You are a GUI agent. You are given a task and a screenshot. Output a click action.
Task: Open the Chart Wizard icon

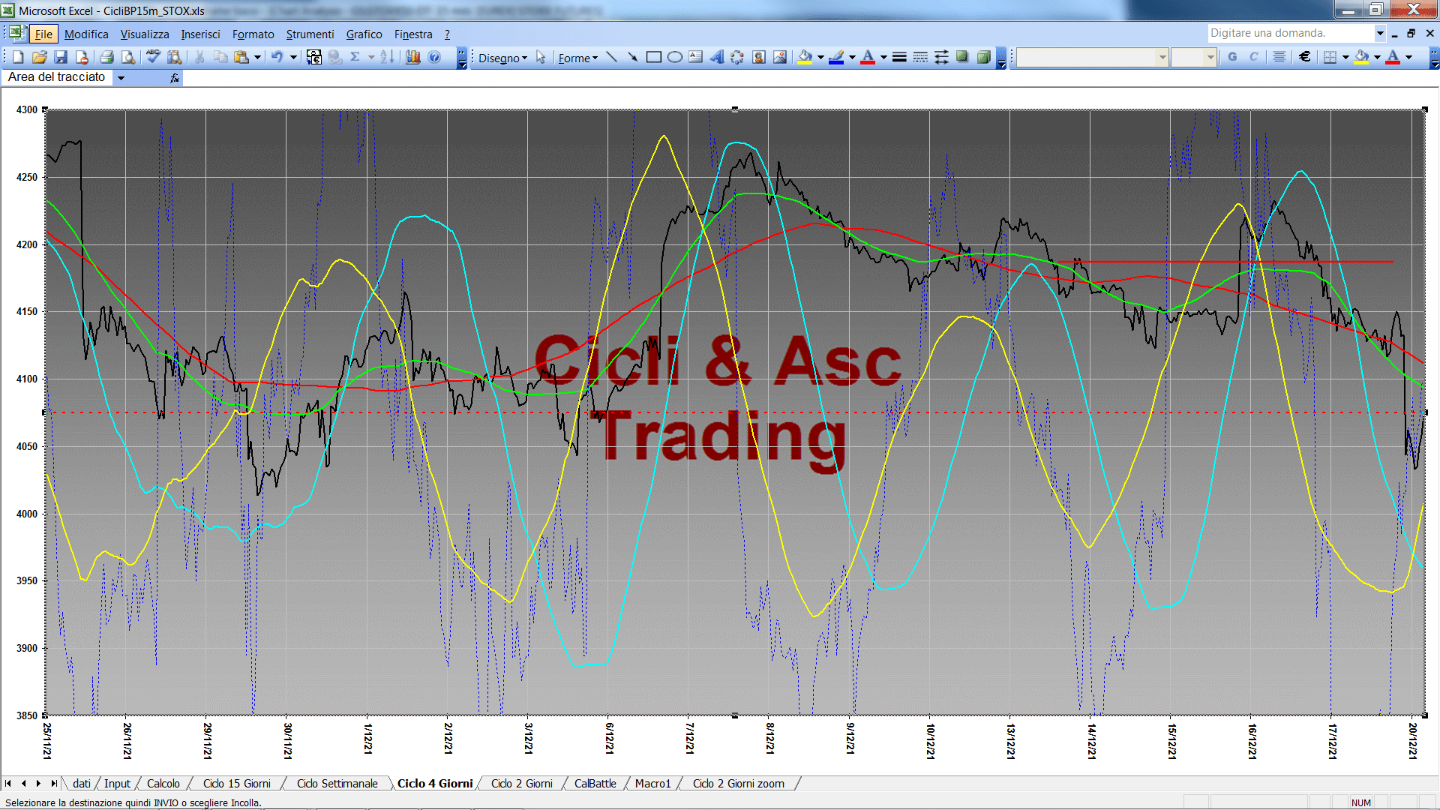pyautogui.click(x=412, y=57)
